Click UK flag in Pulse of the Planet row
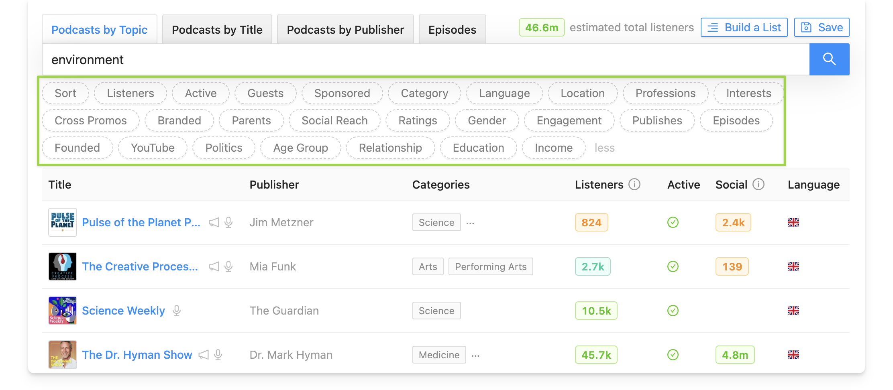The image size is (893, 390). 793,222
